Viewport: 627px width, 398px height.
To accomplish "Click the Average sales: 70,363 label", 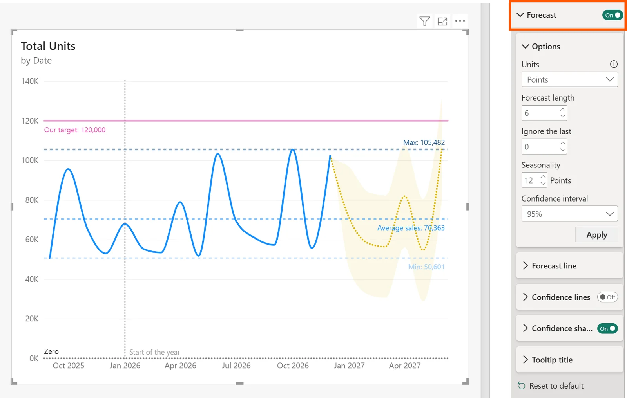I will [x=411, y=228].
